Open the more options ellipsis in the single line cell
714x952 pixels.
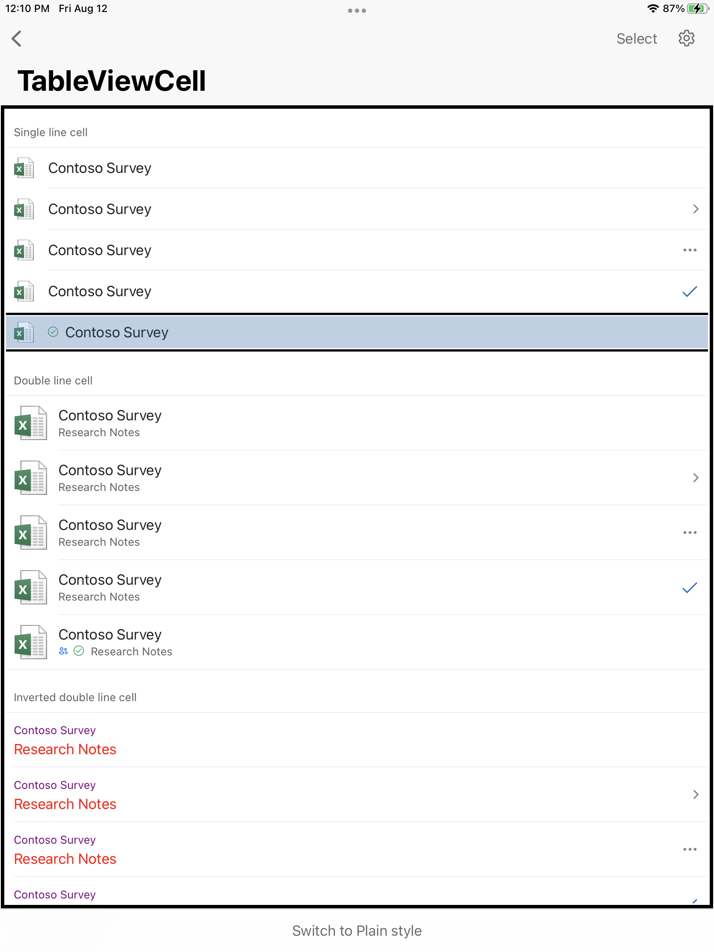[690, 250]
